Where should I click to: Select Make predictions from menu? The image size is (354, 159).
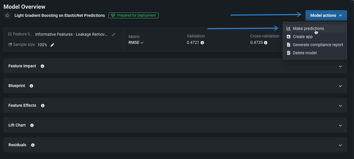[x=308, y=28]
